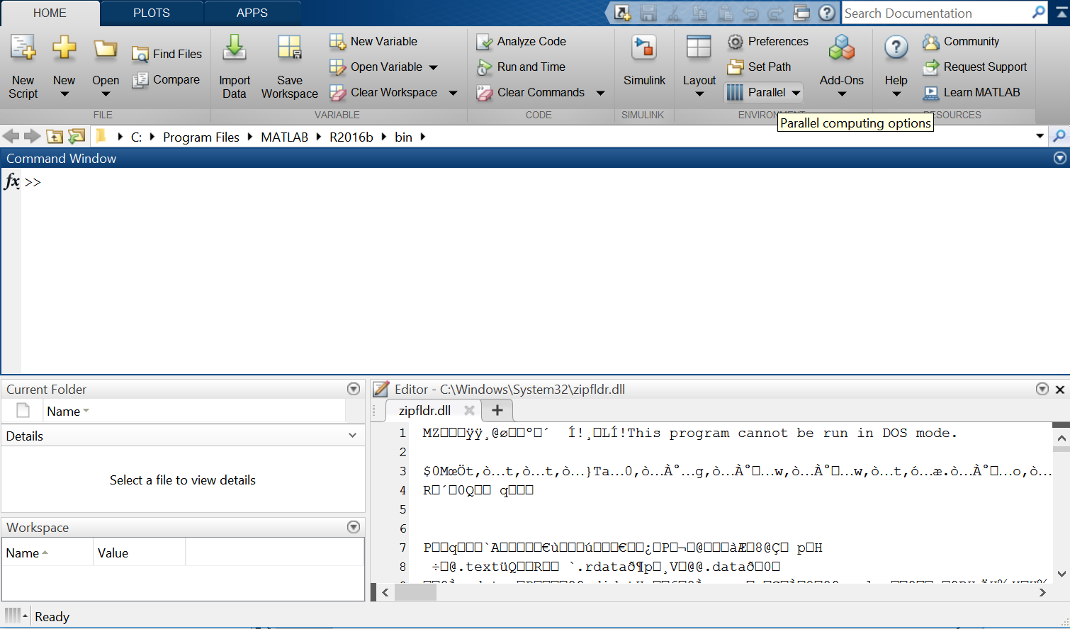Go forward with the right arrow in address bar
This screenshot has width=1070, height=629.
click(32, 136)
